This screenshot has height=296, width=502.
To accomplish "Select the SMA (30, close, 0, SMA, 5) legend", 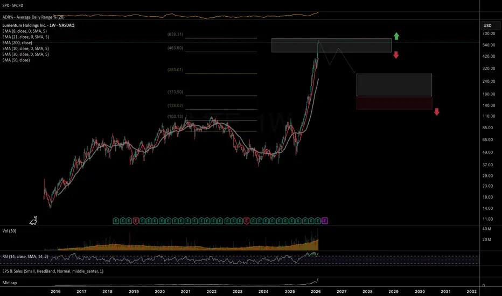I will coord(26,54).
